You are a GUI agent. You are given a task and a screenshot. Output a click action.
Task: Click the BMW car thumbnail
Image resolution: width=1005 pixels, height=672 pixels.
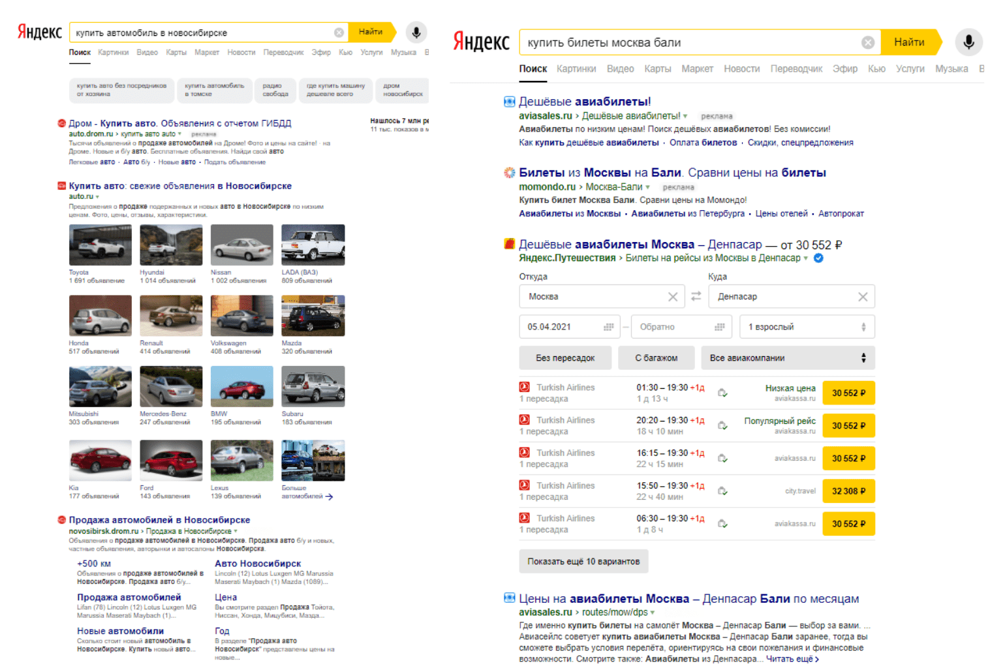(x=242, y=386)
